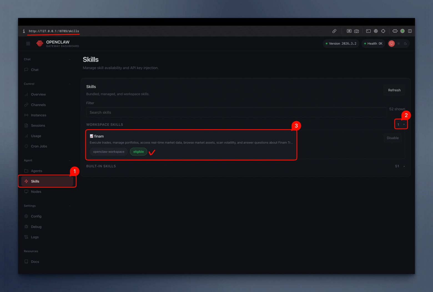Click the split-view layout icon at top right
The image size is (433, 292).
(x=410, y=31)
